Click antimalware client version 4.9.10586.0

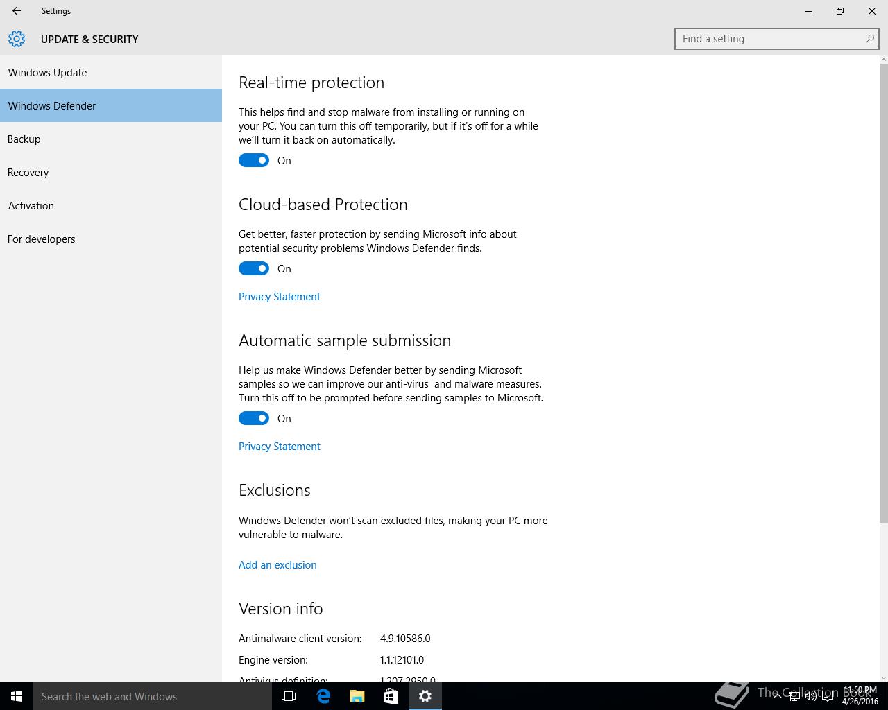click(x=405, y=638)
